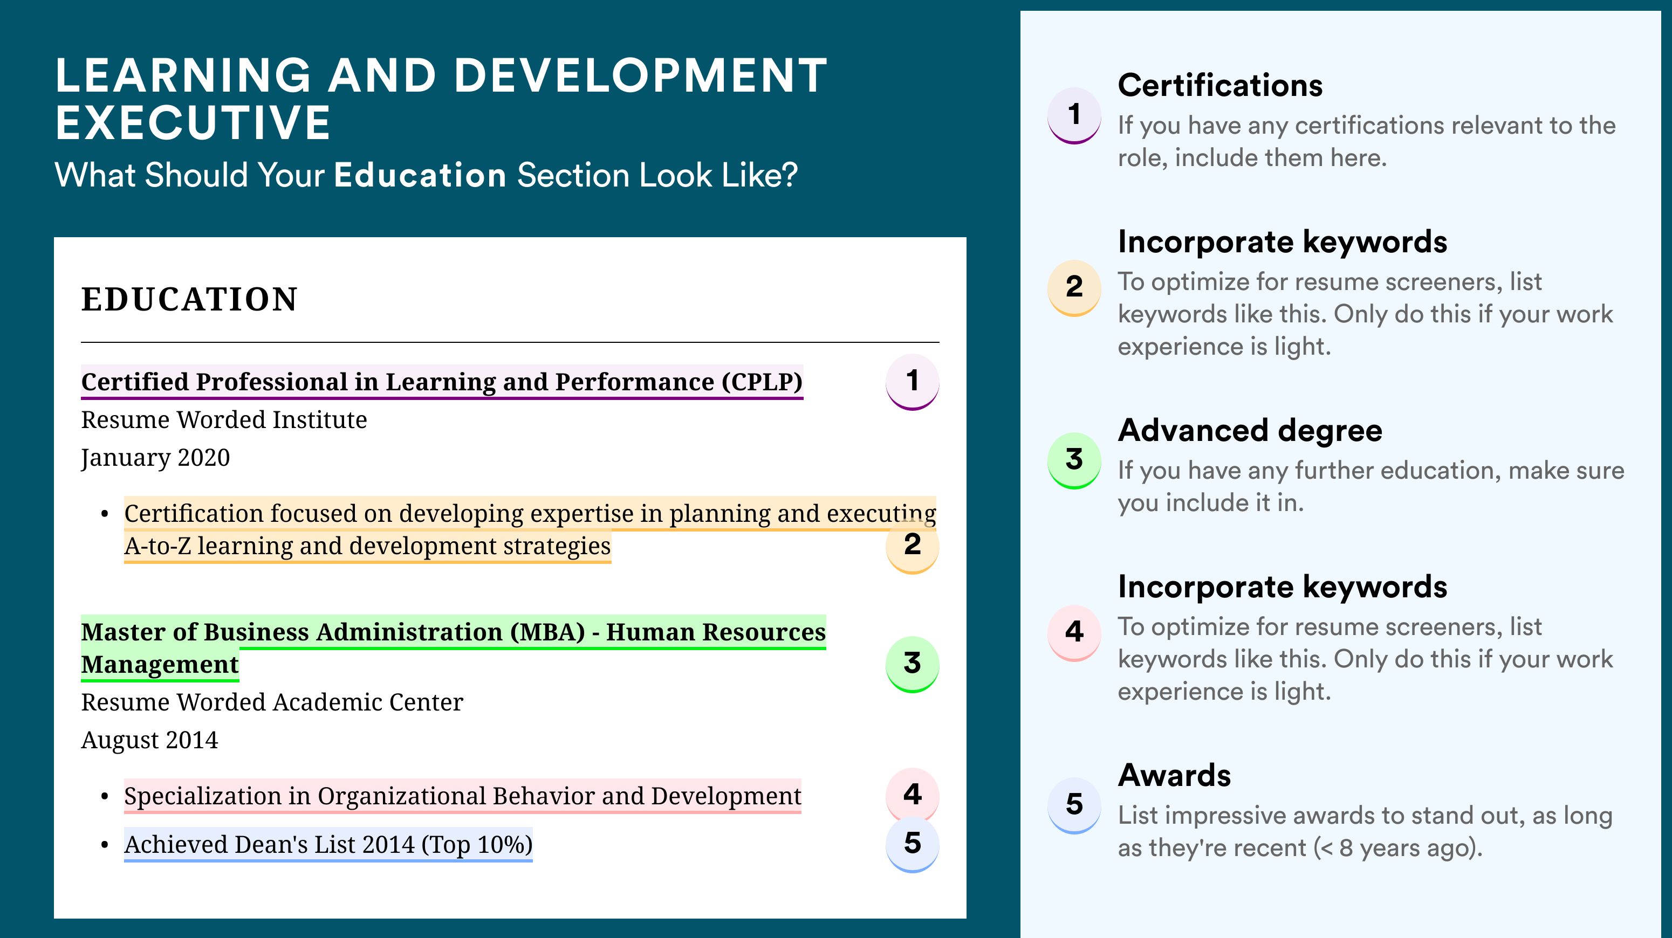
Task: Select the 'Awards' tip heading
Action: [x=1174, y=775]
